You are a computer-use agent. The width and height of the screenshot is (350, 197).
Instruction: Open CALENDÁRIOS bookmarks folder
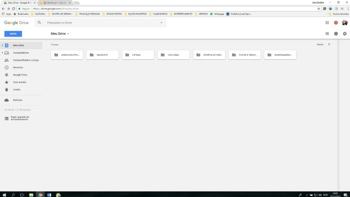pyautogui.click(x=158, y=14)
